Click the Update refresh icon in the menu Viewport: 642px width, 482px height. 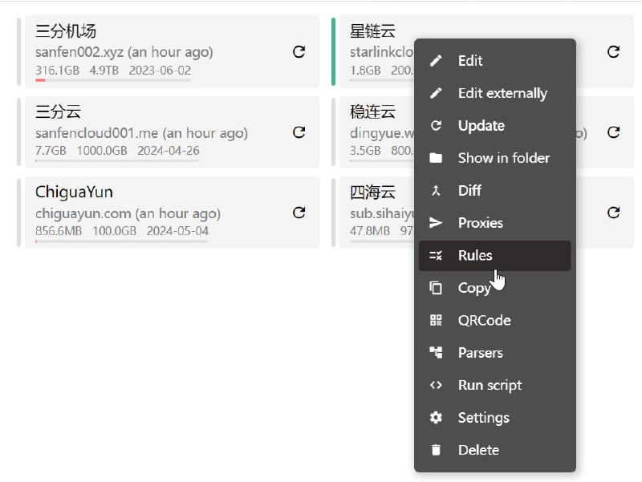click(436, 125)
